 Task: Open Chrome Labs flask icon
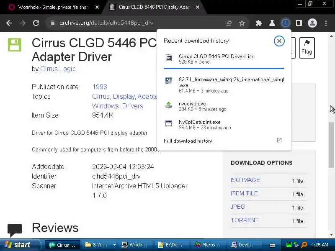click(272, 23)
